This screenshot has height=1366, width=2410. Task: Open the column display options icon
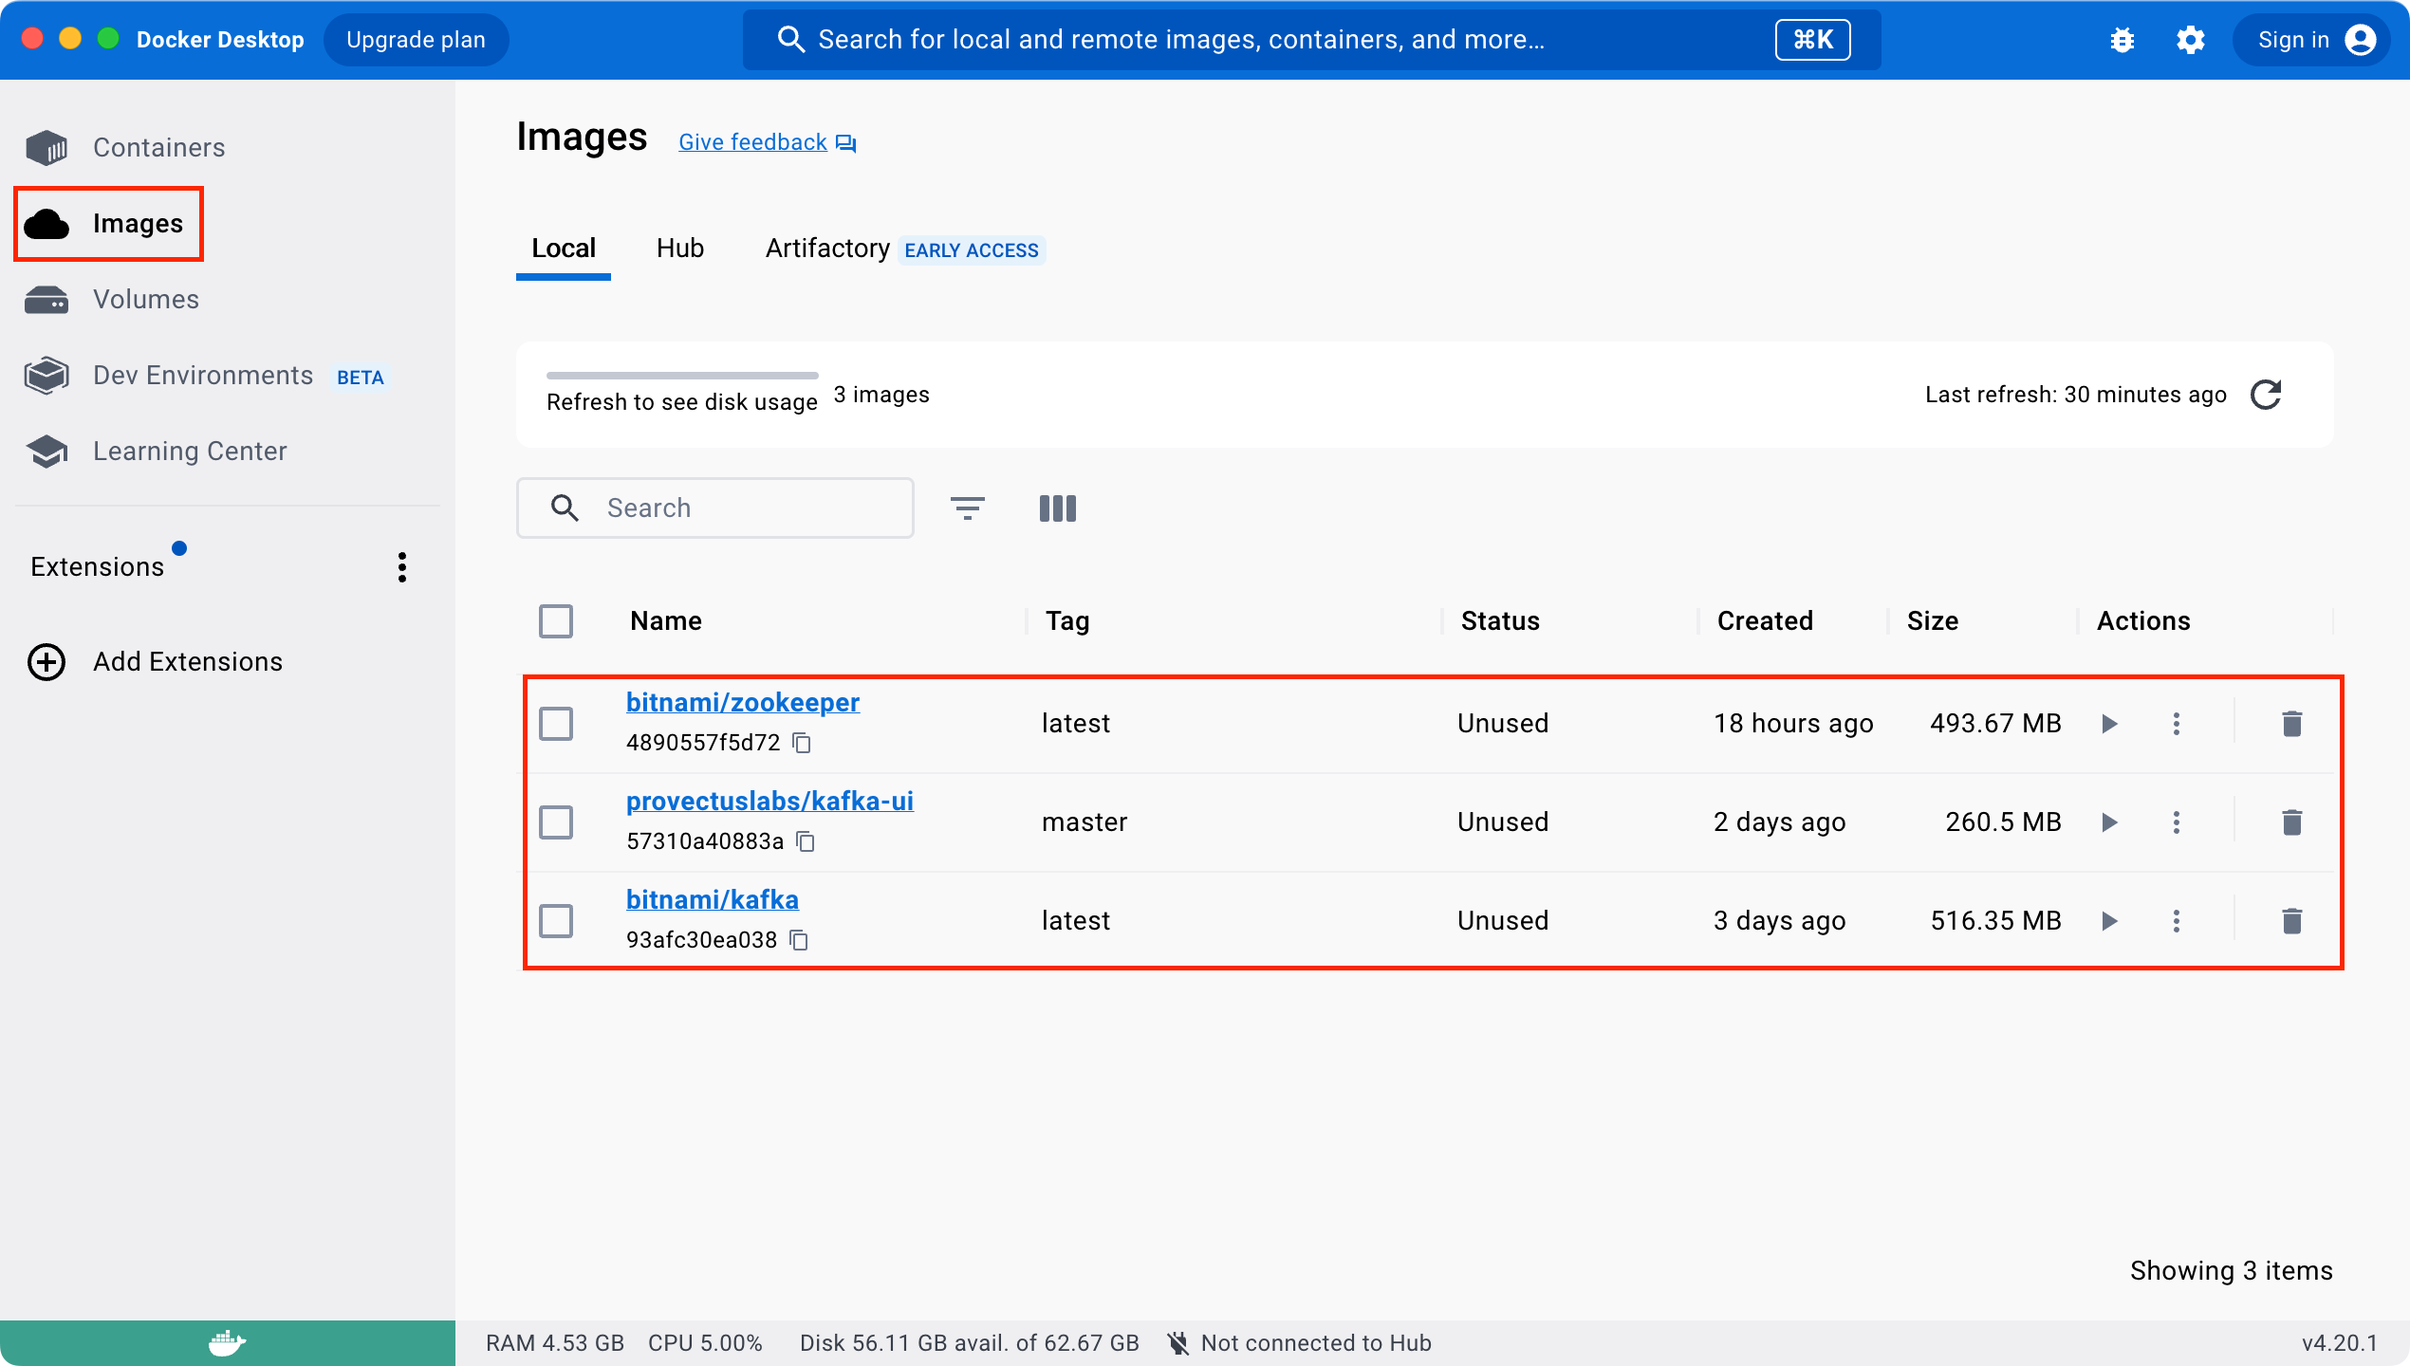coord(1057,508)
